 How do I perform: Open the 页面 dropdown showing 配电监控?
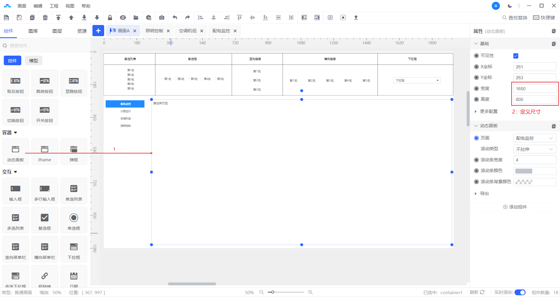pos(534,138)
